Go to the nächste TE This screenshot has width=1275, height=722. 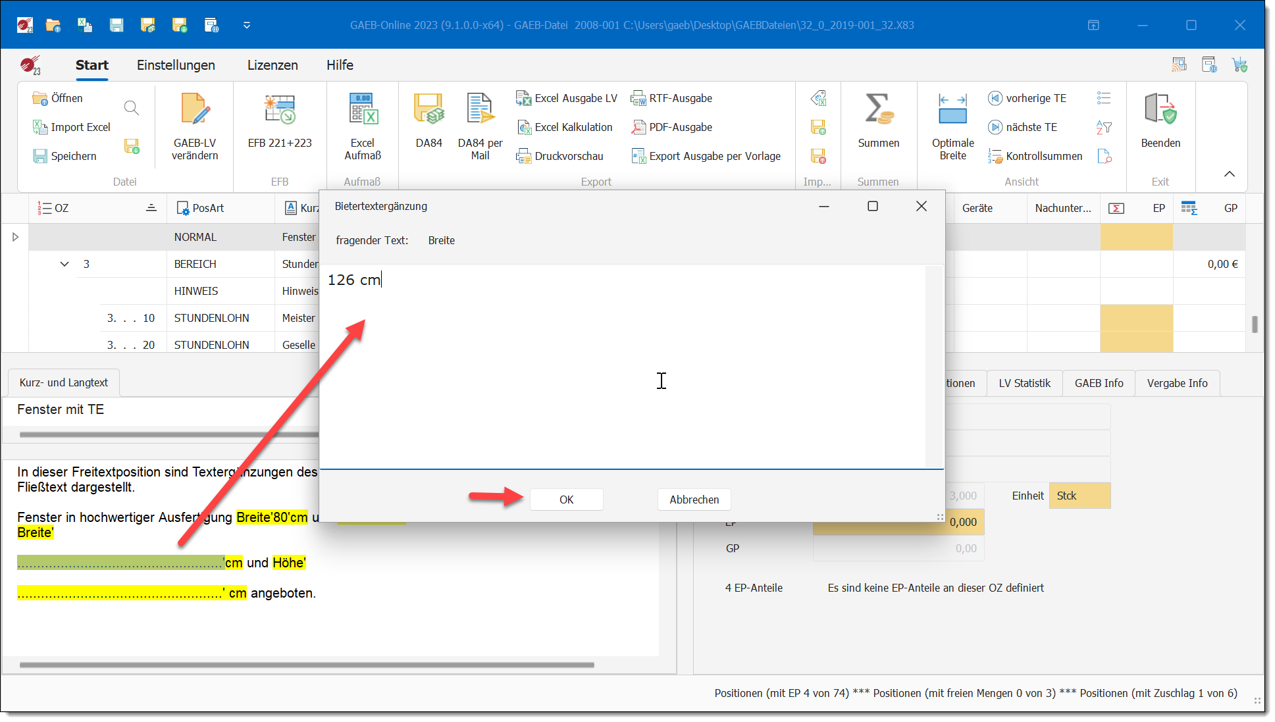1031,127
